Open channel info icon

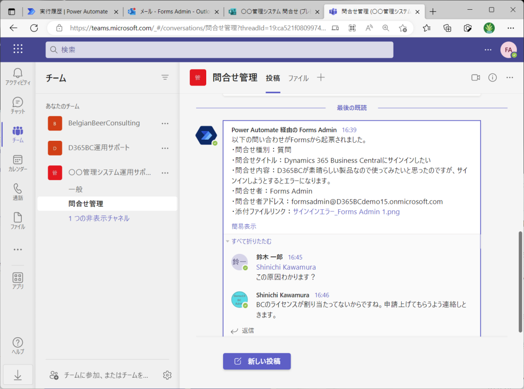(492, 77)
